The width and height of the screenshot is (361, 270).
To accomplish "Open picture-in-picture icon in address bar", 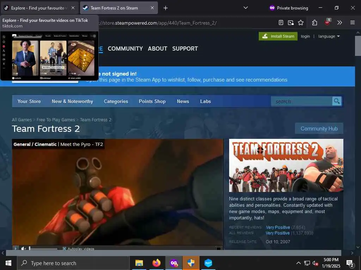I will (290, 22).
